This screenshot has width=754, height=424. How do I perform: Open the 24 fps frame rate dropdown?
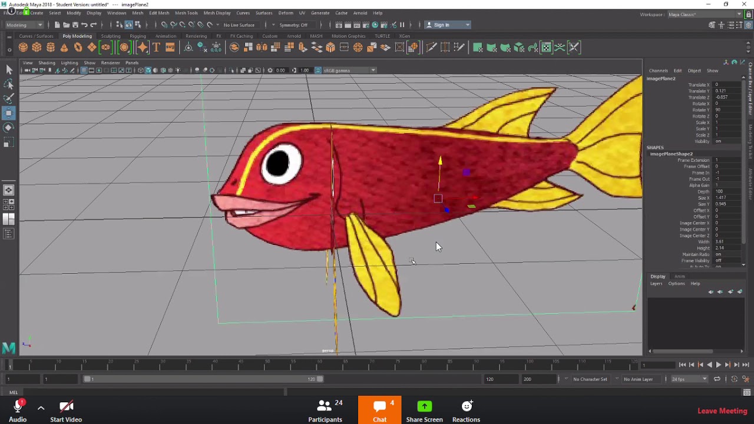click(690, 379)
